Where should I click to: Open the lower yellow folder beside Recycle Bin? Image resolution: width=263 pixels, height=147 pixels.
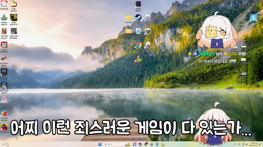(x=129, y=31)
